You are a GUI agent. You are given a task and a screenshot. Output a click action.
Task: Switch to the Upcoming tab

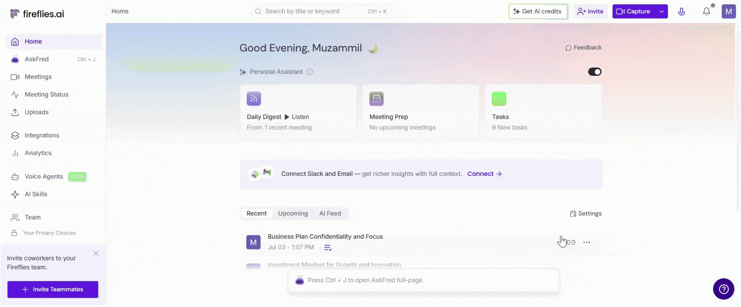pyautogui.click(x=293, y=214)
